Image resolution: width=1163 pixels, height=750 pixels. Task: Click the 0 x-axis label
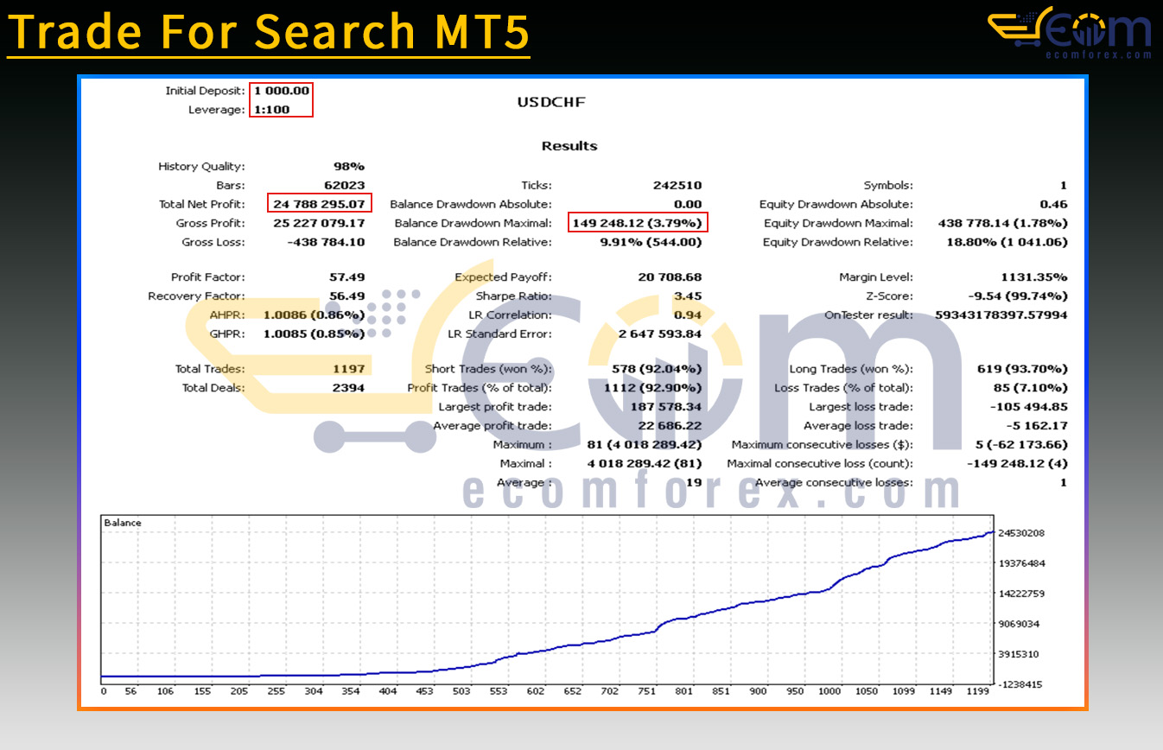coord(103,691)
